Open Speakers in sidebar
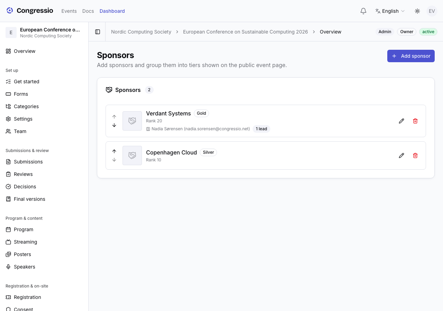The height and width of the screenshot is (311, 443). point(44,267)
